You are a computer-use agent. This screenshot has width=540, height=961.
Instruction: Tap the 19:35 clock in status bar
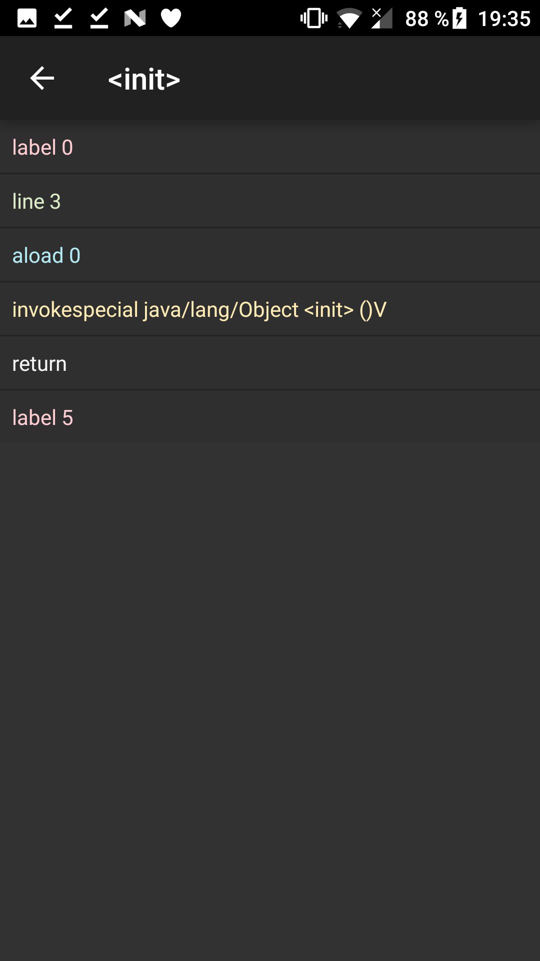pyautogui.click(x=504, y=19)
